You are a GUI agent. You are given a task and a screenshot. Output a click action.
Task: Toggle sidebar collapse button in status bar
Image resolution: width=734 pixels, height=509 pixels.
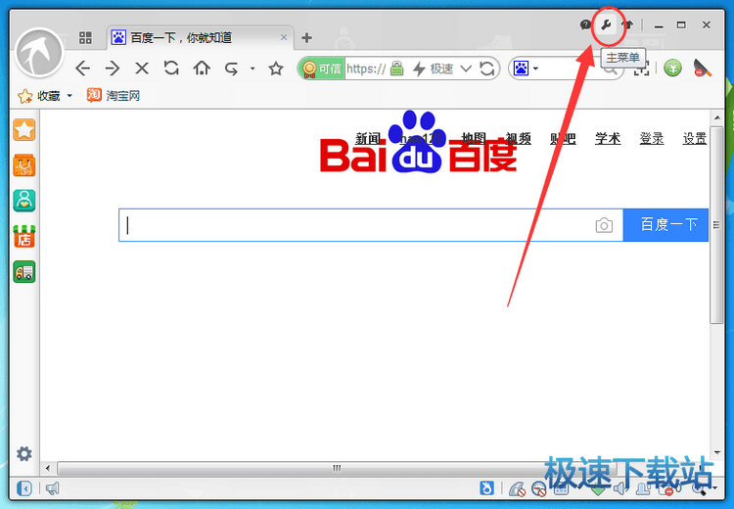(x=24, y=488)
